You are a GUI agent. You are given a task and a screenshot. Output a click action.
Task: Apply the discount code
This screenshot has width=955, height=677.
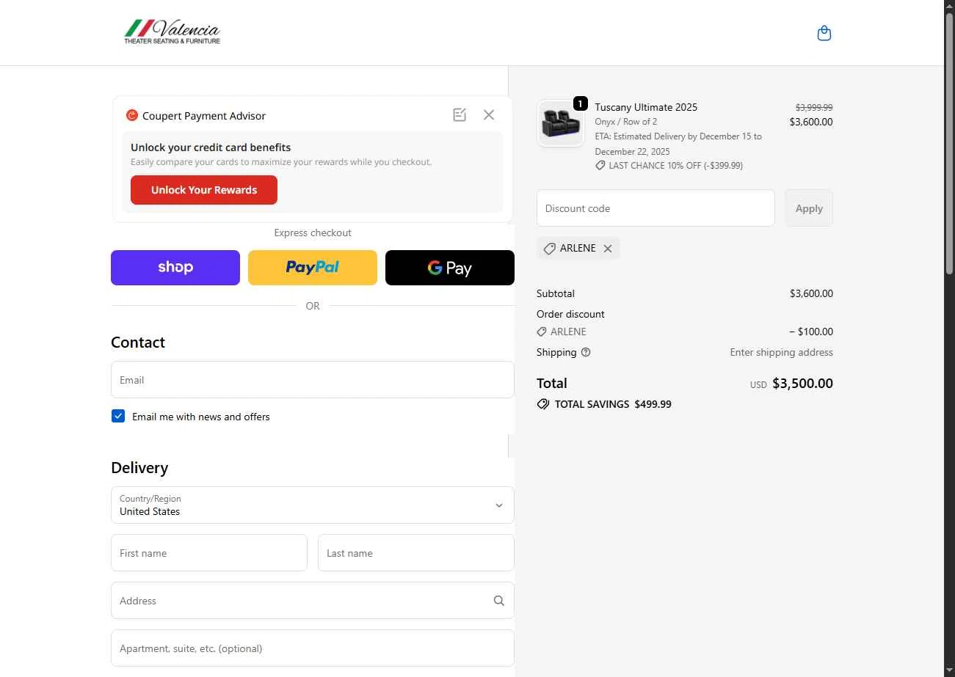(x=809, y=208)
